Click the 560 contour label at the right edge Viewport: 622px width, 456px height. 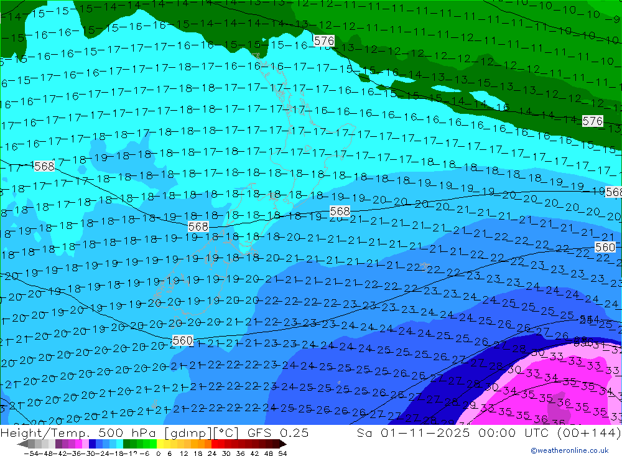(x=605, y=247)
